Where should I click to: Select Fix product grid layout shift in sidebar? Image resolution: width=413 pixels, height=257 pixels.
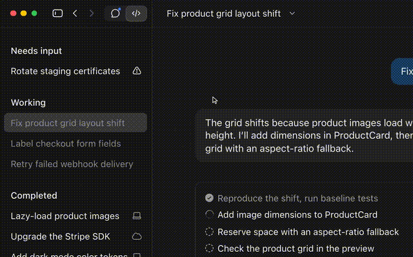tap(76, 123)
